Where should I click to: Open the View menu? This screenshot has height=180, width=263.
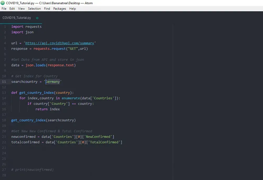tap(22, 9)
